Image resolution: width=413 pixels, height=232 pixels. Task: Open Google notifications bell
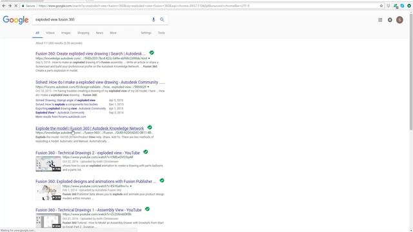tap(390, 20)
